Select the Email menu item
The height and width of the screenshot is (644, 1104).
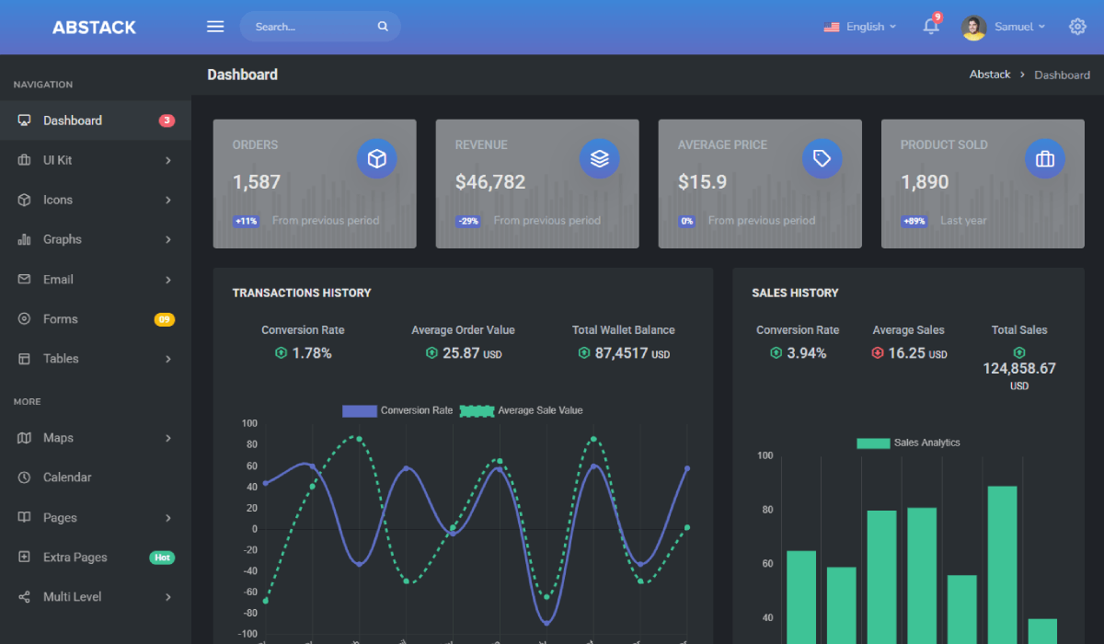tap(96, 280)
